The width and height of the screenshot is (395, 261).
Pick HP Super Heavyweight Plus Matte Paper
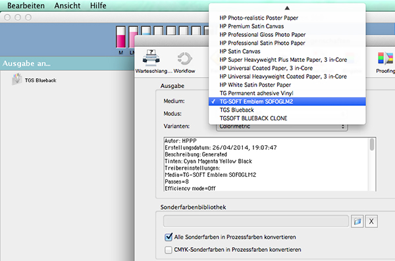tap(287, 60)
